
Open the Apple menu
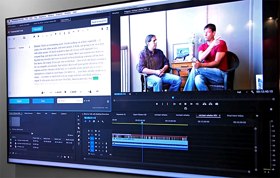(9, 21)
